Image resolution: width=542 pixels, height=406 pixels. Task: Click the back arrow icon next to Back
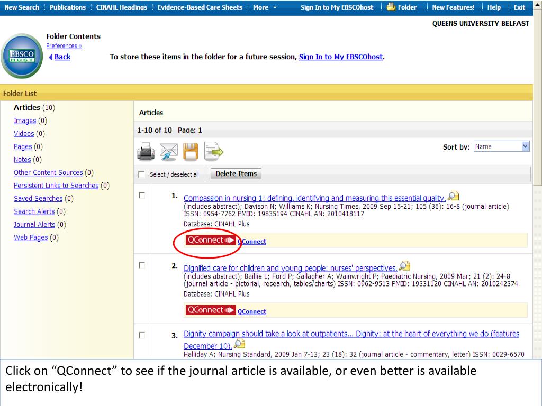tap(51, 57)
